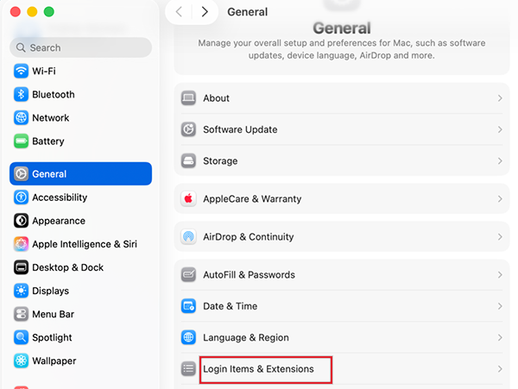Image resolution: width=518 pixels, height=389 pixels.
Task: Open Accessibility settings from sidebar
Action: click(x=60, y=198)
